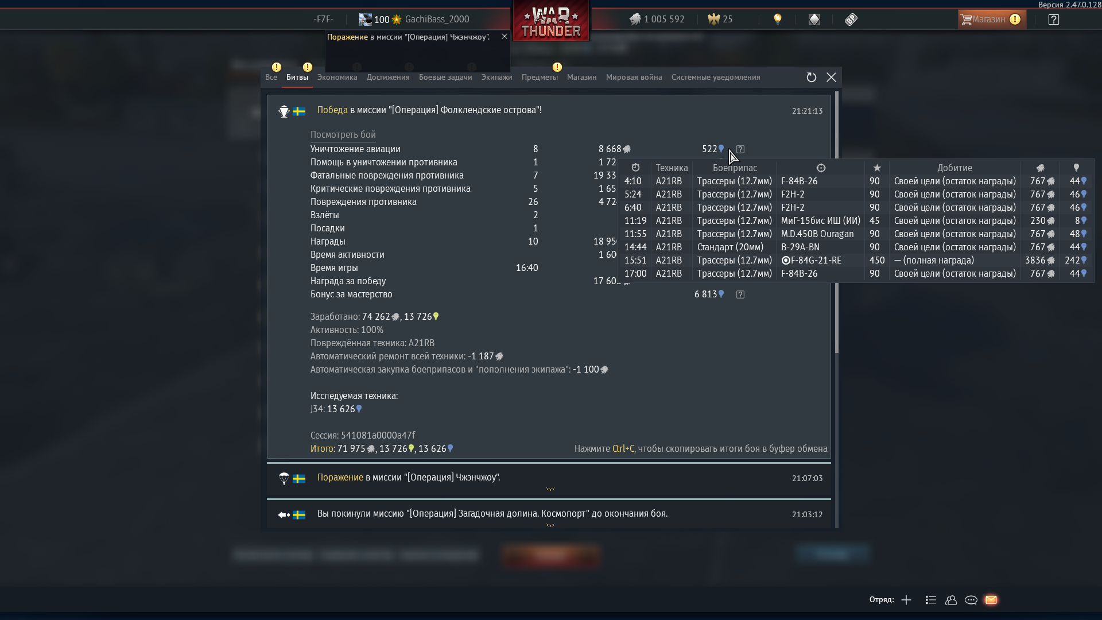The width and height of the screenshot is (1102, 620).
Task: Click the tooltip row for B-29A-BN
Action: coord(856,247)
